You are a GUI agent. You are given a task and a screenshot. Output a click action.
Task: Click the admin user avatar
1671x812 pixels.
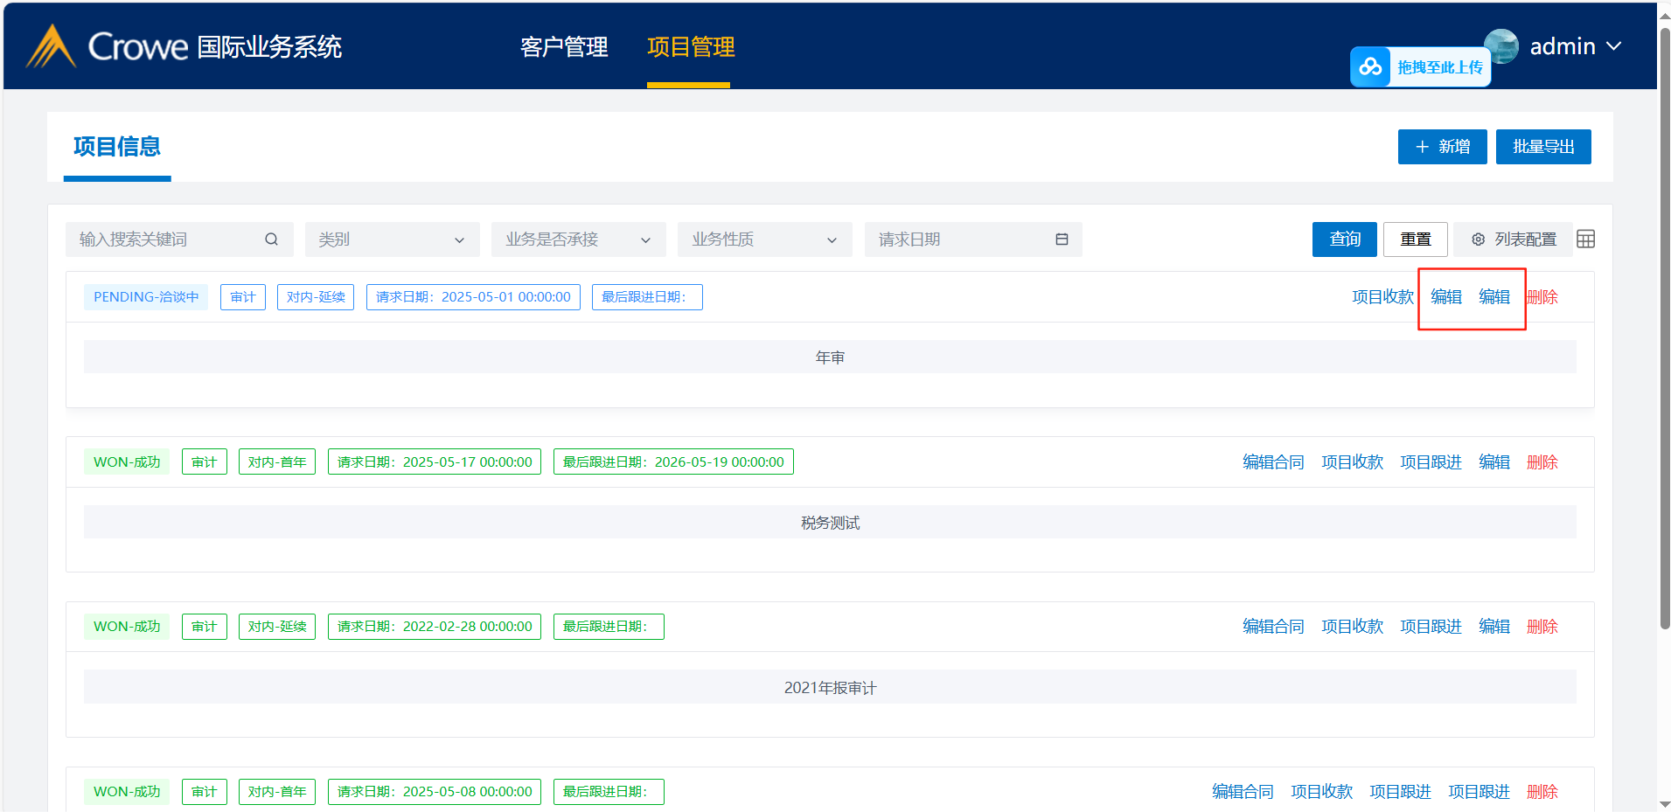(1501, 46)
